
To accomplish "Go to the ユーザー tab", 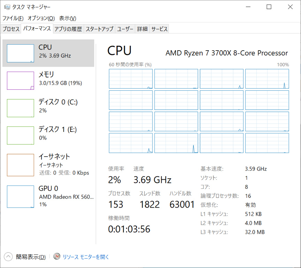I will click(x=125, y=29).
